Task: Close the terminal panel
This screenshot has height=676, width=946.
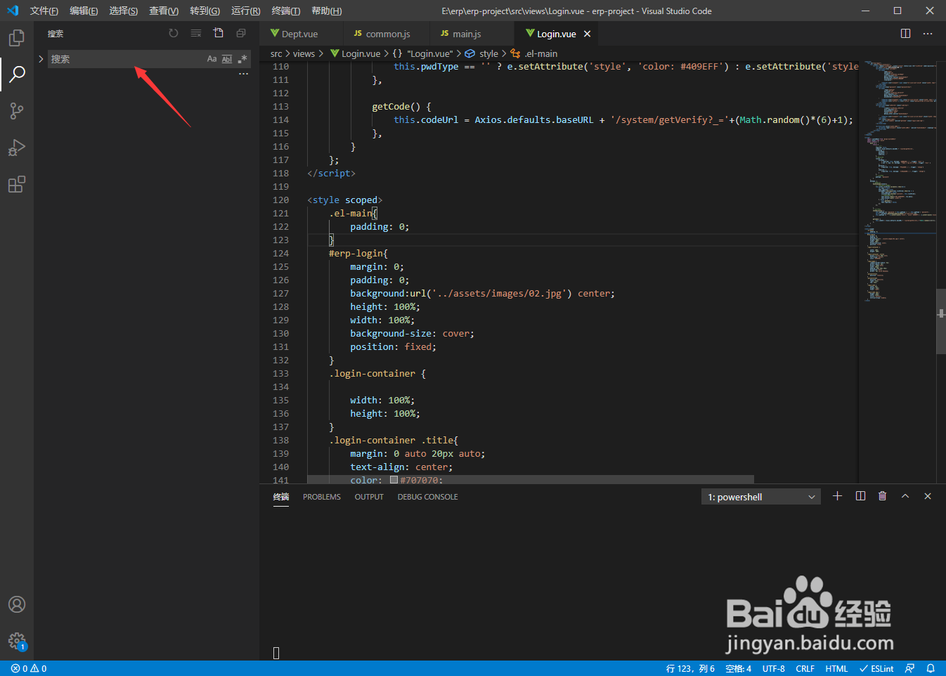Action: click(928, 496)
